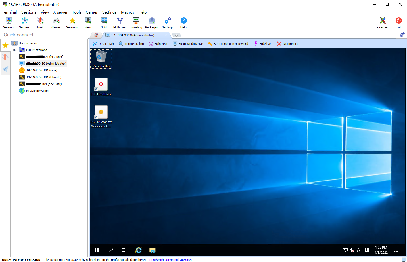Expand the PuTTY sessions tree node
Image resolution: width=407 pixels, height=262 pixels.
click(14, 50)
